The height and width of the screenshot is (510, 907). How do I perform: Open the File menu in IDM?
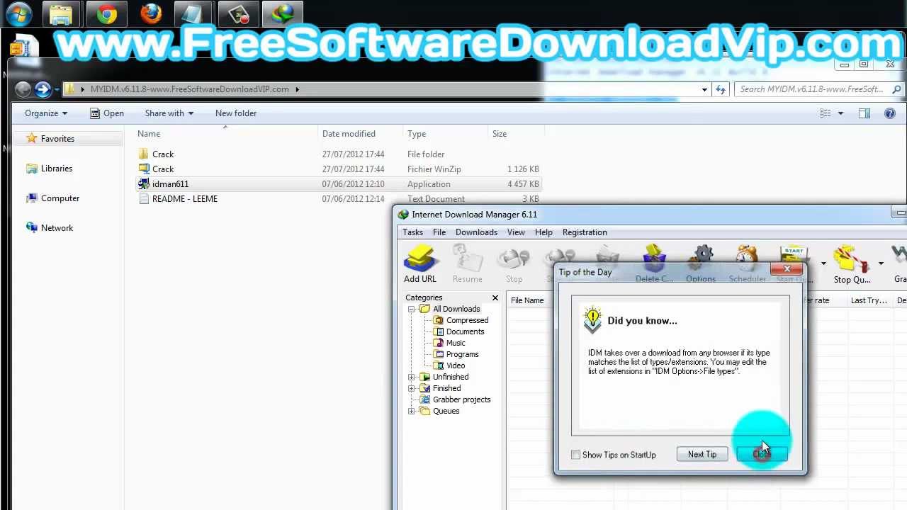(x=439, y=232)
